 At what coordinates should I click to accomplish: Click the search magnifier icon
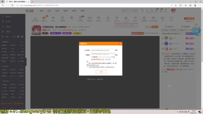136,11
